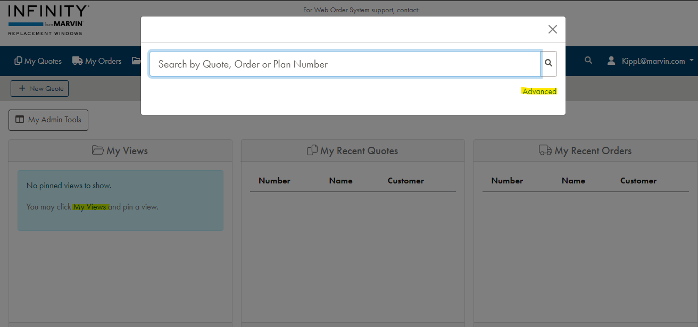
Task: Follow the My Views link in the pinned views message
Action: [x=89, y=207]
